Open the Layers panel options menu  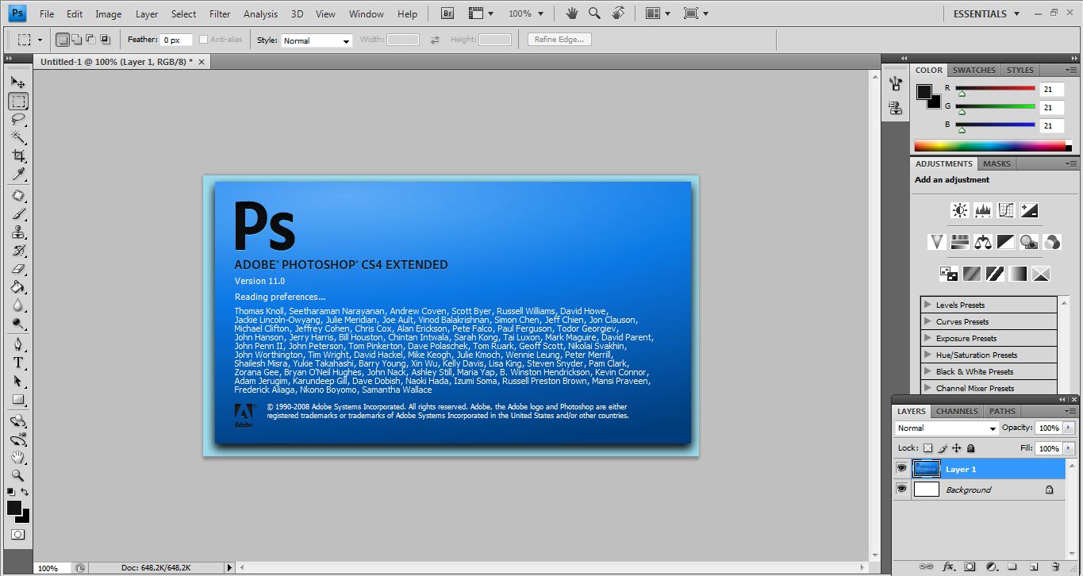(1070, 411)
